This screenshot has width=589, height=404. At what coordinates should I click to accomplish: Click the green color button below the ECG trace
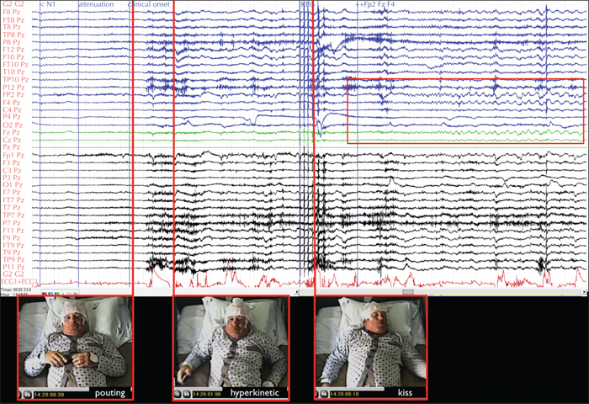pyautogui.click(x=57, y=294)
